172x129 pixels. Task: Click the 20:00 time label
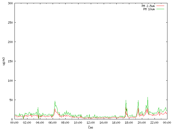click(x=142, y=123)
